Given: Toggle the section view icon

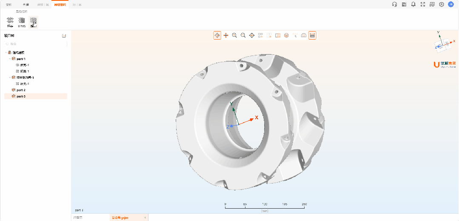Looking at the screenshot, I should tap(278, 35).
